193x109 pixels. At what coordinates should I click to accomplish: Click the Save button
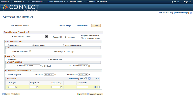click(6, 94)
